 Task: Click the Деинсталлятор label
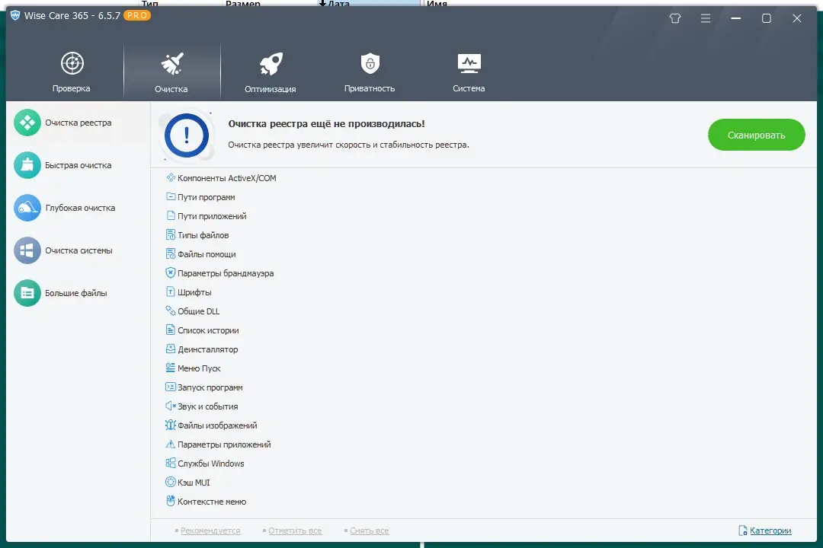[x=208, y=349]
